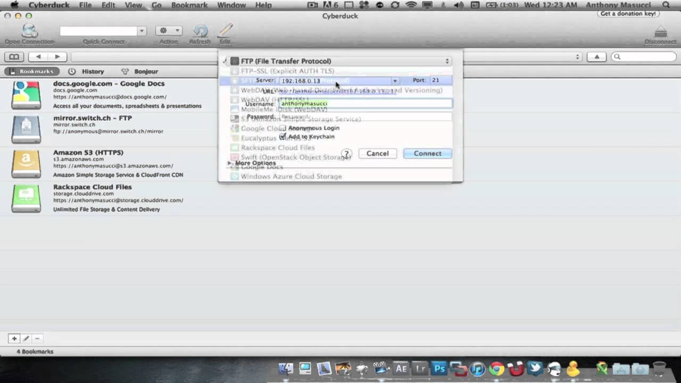
Task: Open the Server address combo box arrow
Action: (395, 81)
